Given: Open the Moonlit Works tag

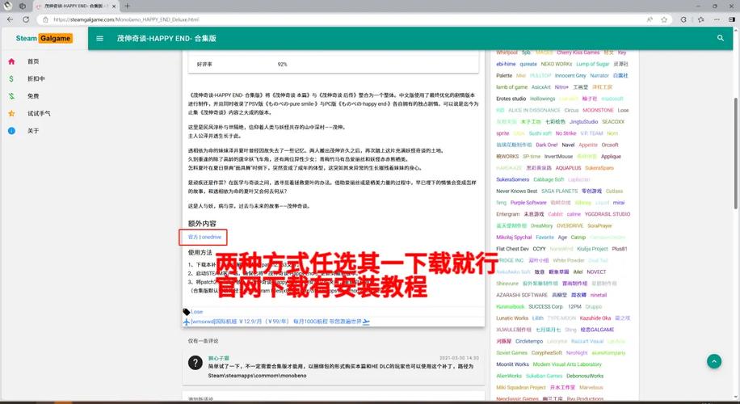Looking at the screenshot, I should click(x=512, y=364).
